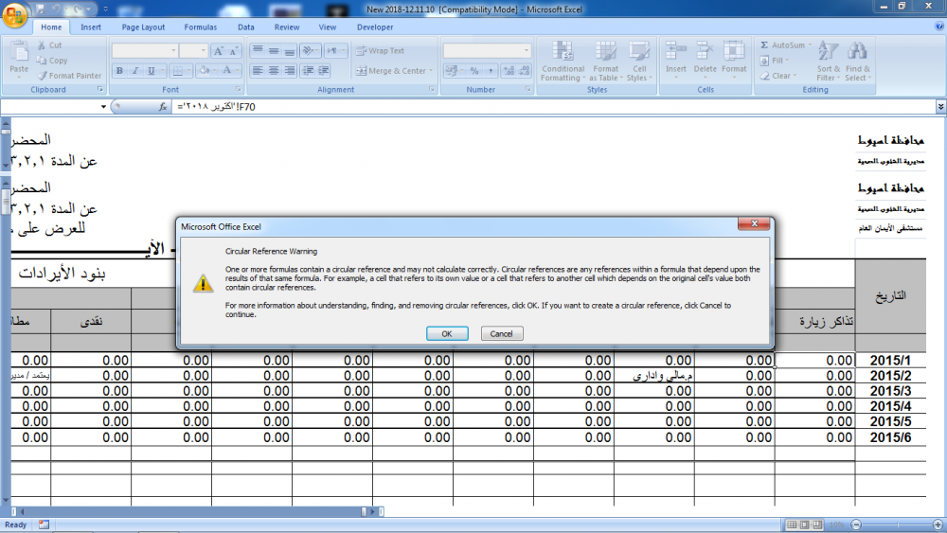This screenshot has height=533, width=947.
Task: Click the Zoom In plus button
Action: pos(938,525)
